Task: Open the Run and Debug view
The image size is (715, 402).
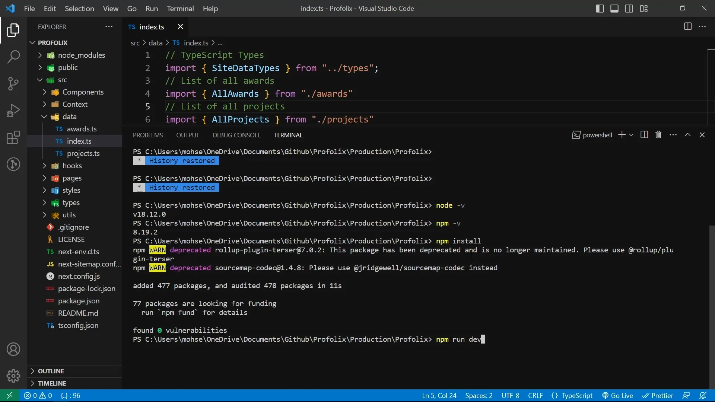Action: 13,111
